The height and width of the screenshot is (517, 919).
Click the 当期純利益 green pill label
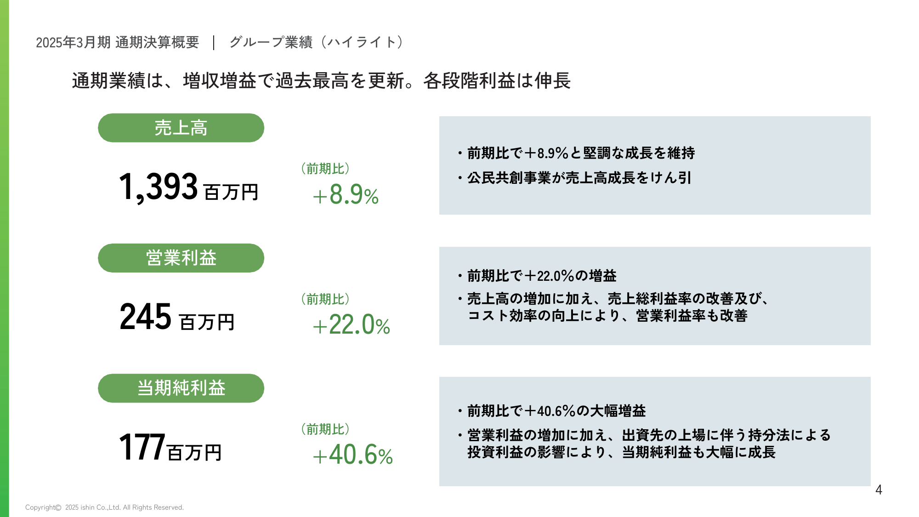click(x=181, y=388)
